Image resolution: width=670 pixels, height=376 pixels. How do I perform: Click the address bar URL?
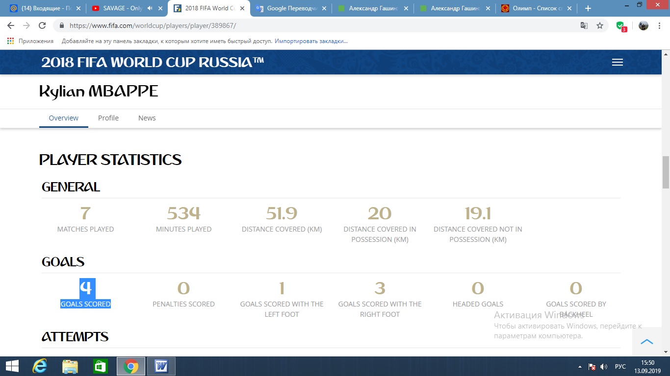(x=153, y=25)
